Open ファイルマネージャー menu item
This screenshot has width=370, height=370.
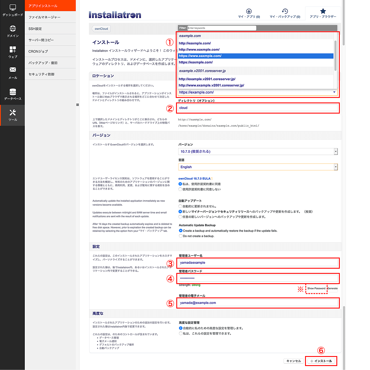[x=50, y=17]
